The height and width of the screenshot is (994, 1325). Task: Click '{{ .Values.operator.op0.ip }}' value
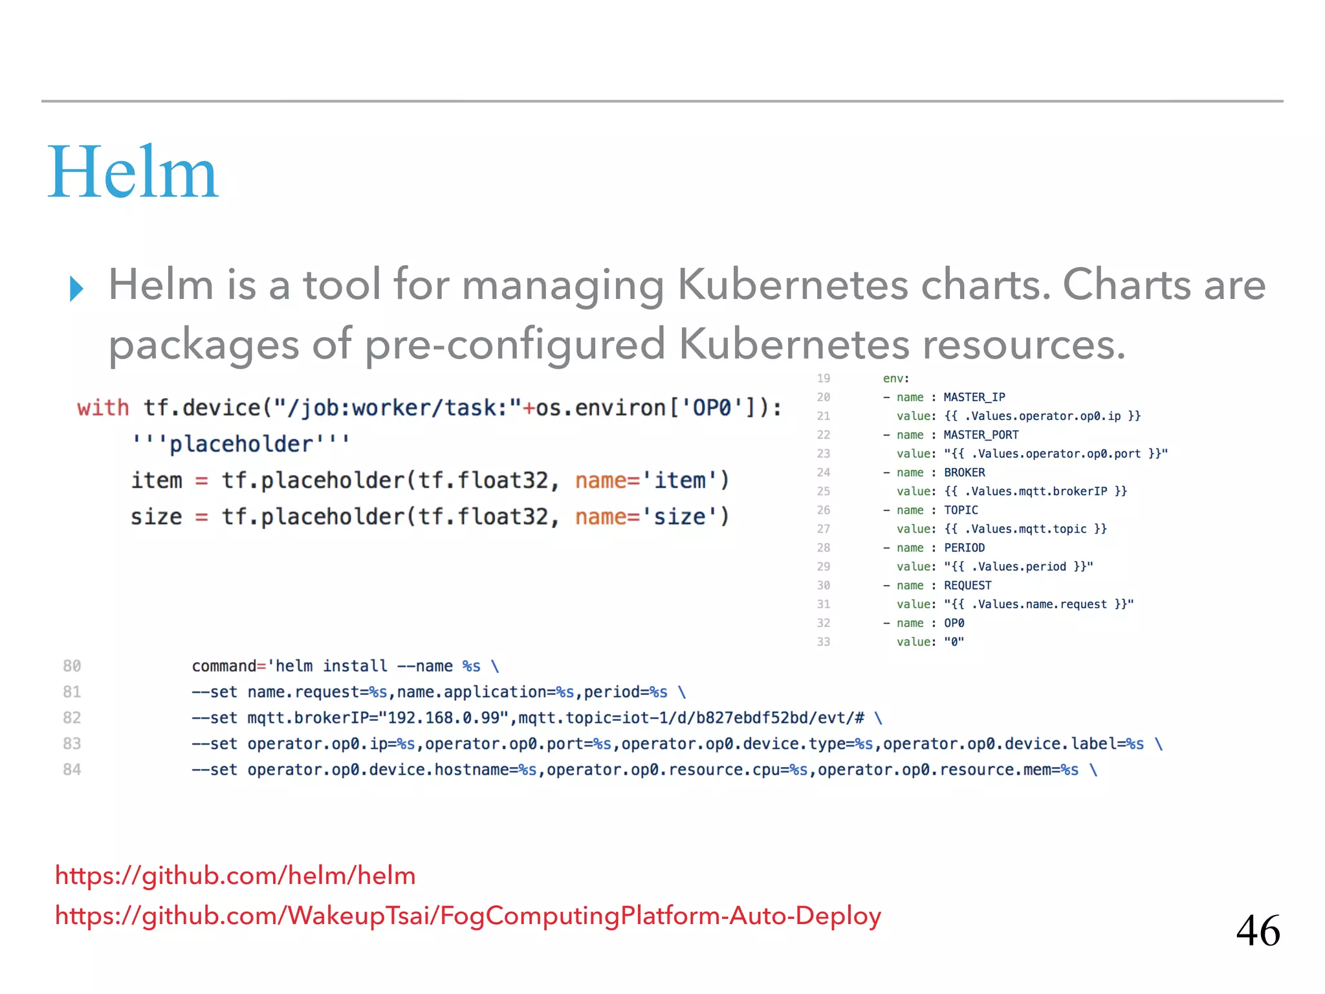[x=1042, y=416]
